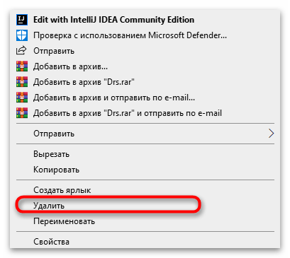Click WinRAR icon beside "Добавить в архив..."

click(22, 66)
